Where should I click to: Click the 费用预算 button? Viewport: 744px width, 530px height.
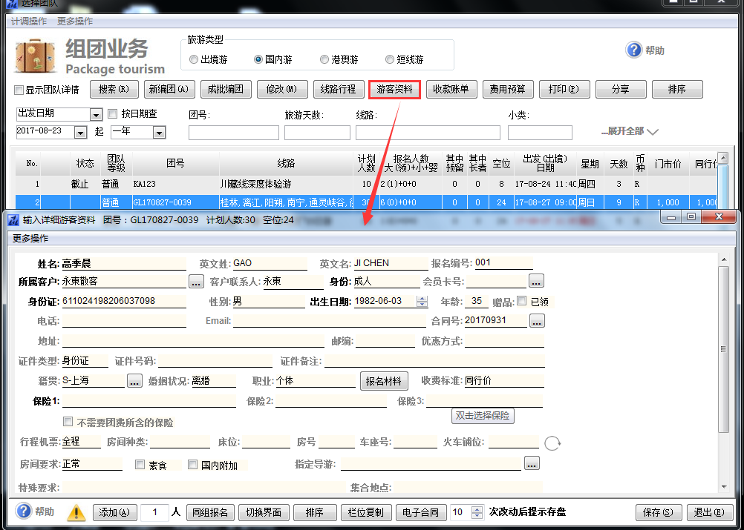tap(507, 89)
